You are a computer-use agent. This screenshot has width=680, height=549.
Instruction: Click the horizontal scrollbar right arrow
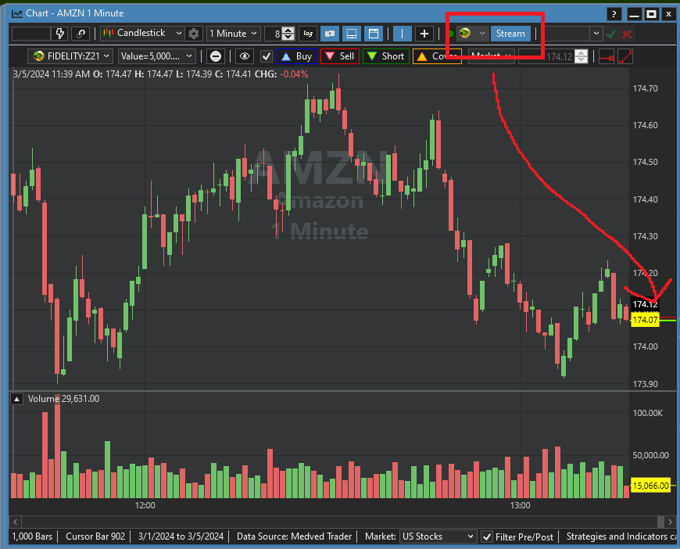coord(670,522)
